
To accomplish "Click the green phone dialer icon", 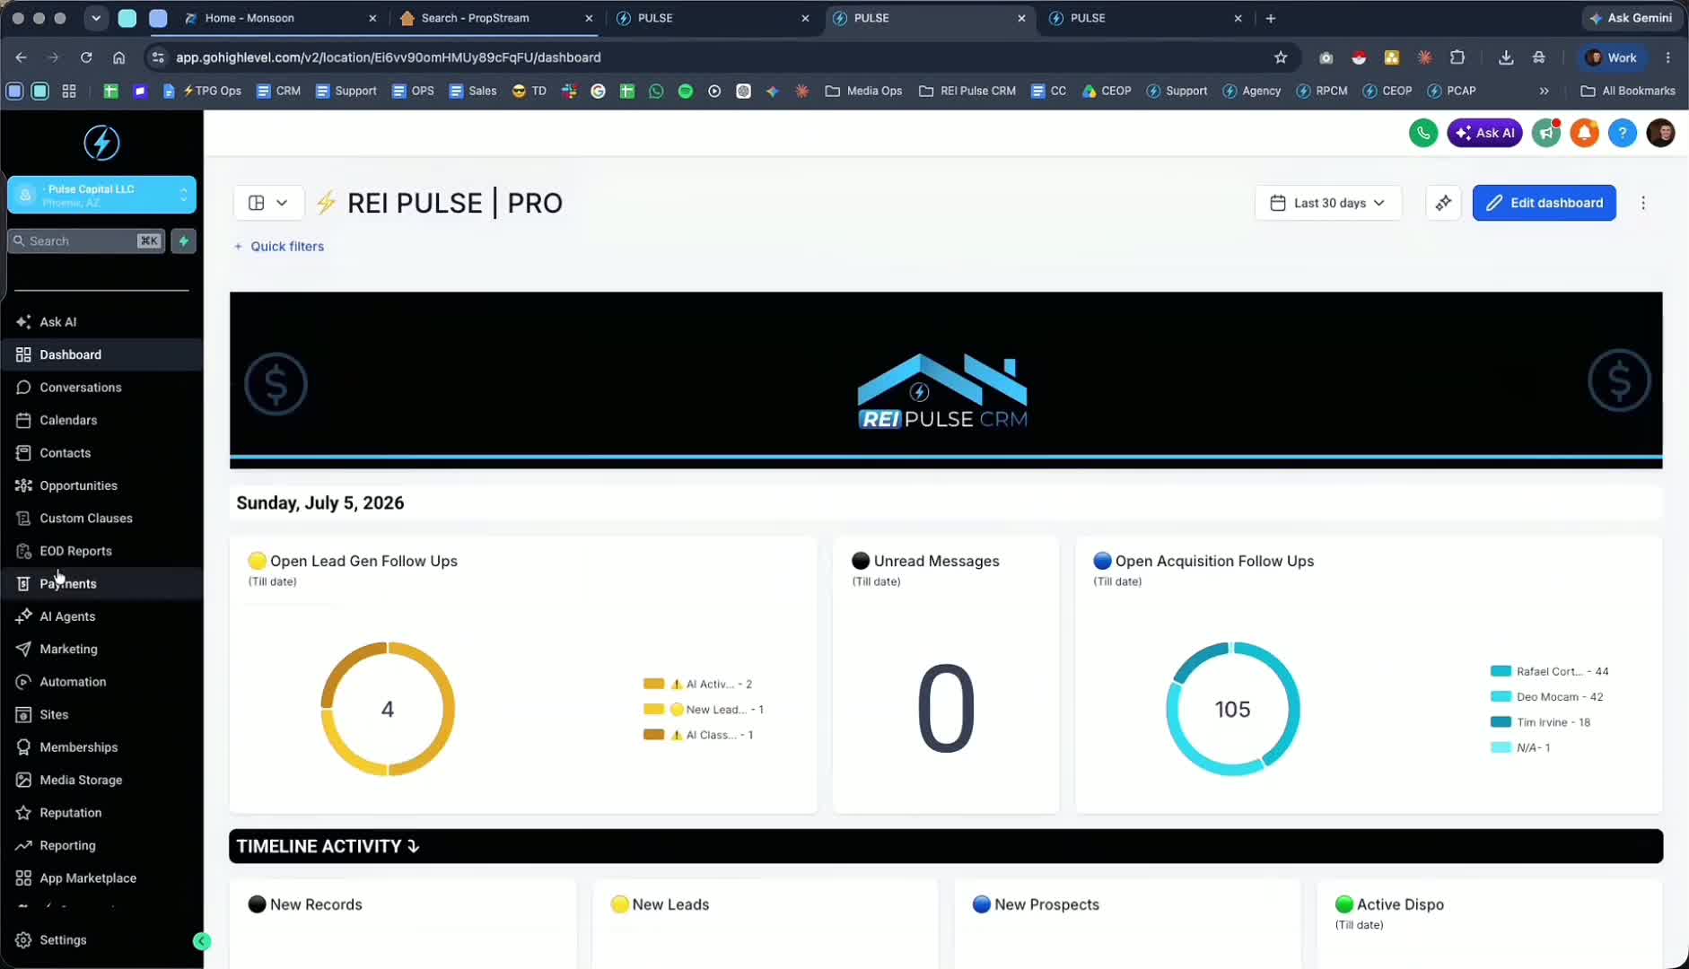I will pyautogui.click(x=1423, y=133).
